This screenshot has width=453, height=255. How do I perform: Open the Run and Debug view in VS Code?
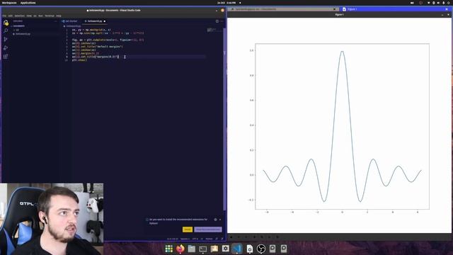[x=6, y=48]
